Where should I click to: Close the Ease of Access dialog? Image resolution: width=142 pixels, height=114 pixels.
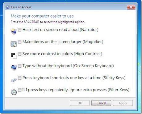point(131,7)
